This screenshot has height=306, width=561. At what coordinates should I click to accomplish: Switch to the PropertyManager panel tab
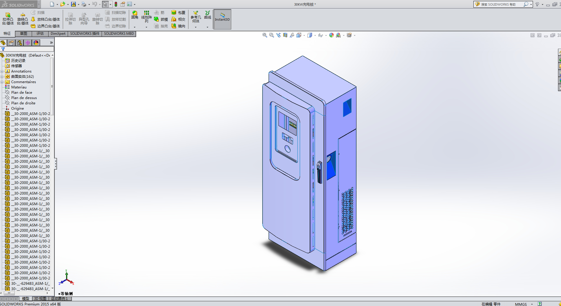(11, 43)
